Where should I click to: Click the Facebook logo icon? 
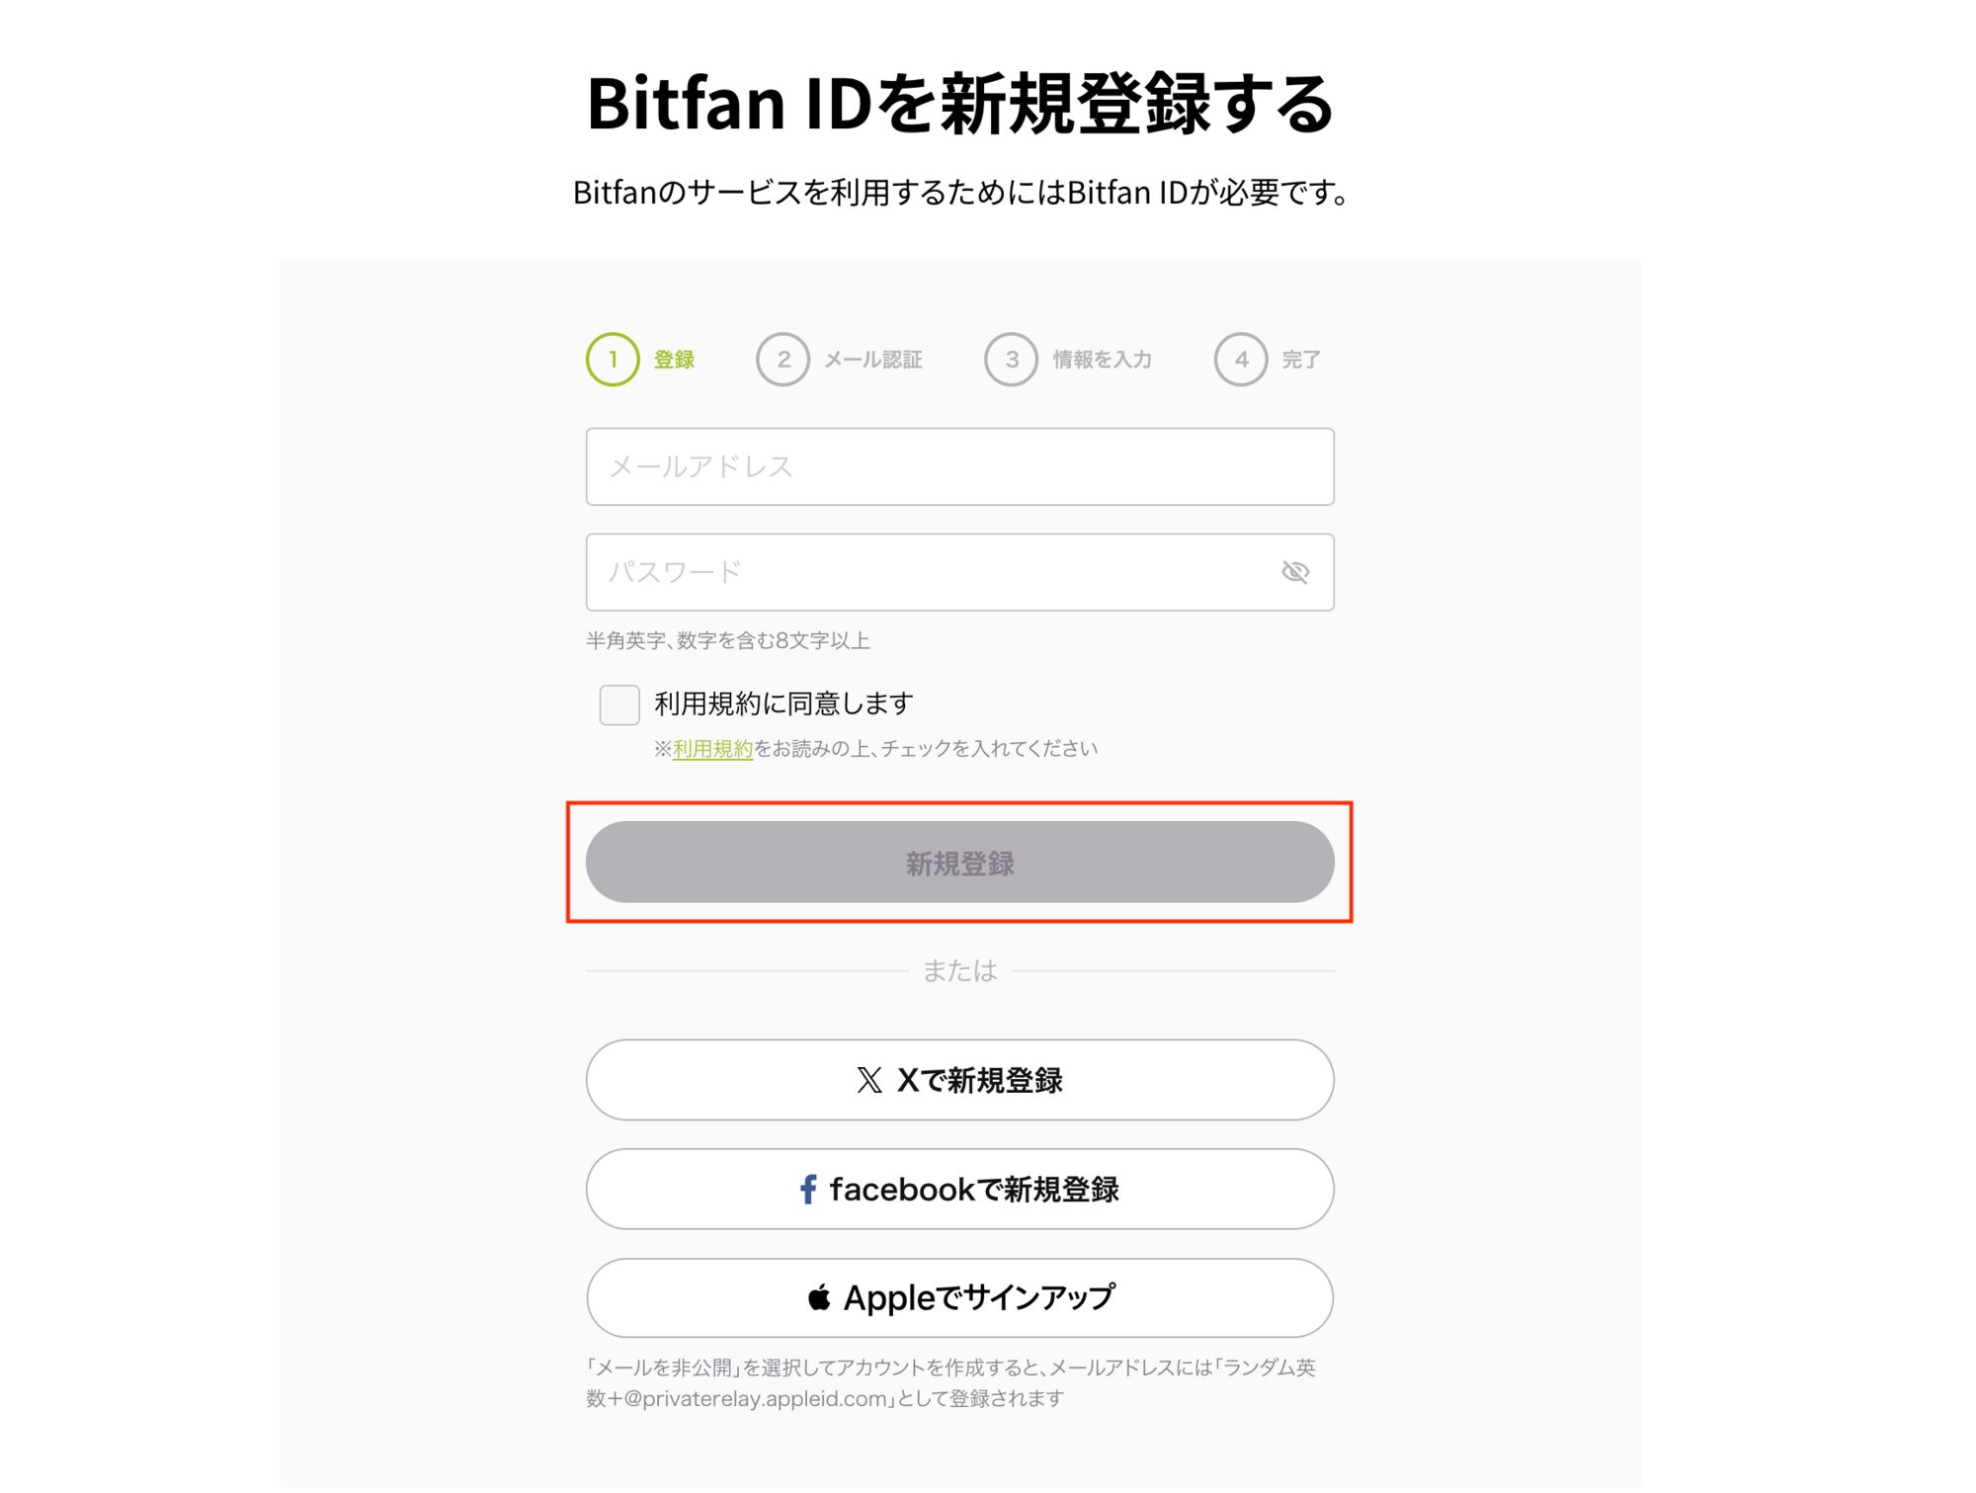[808, 1189]
